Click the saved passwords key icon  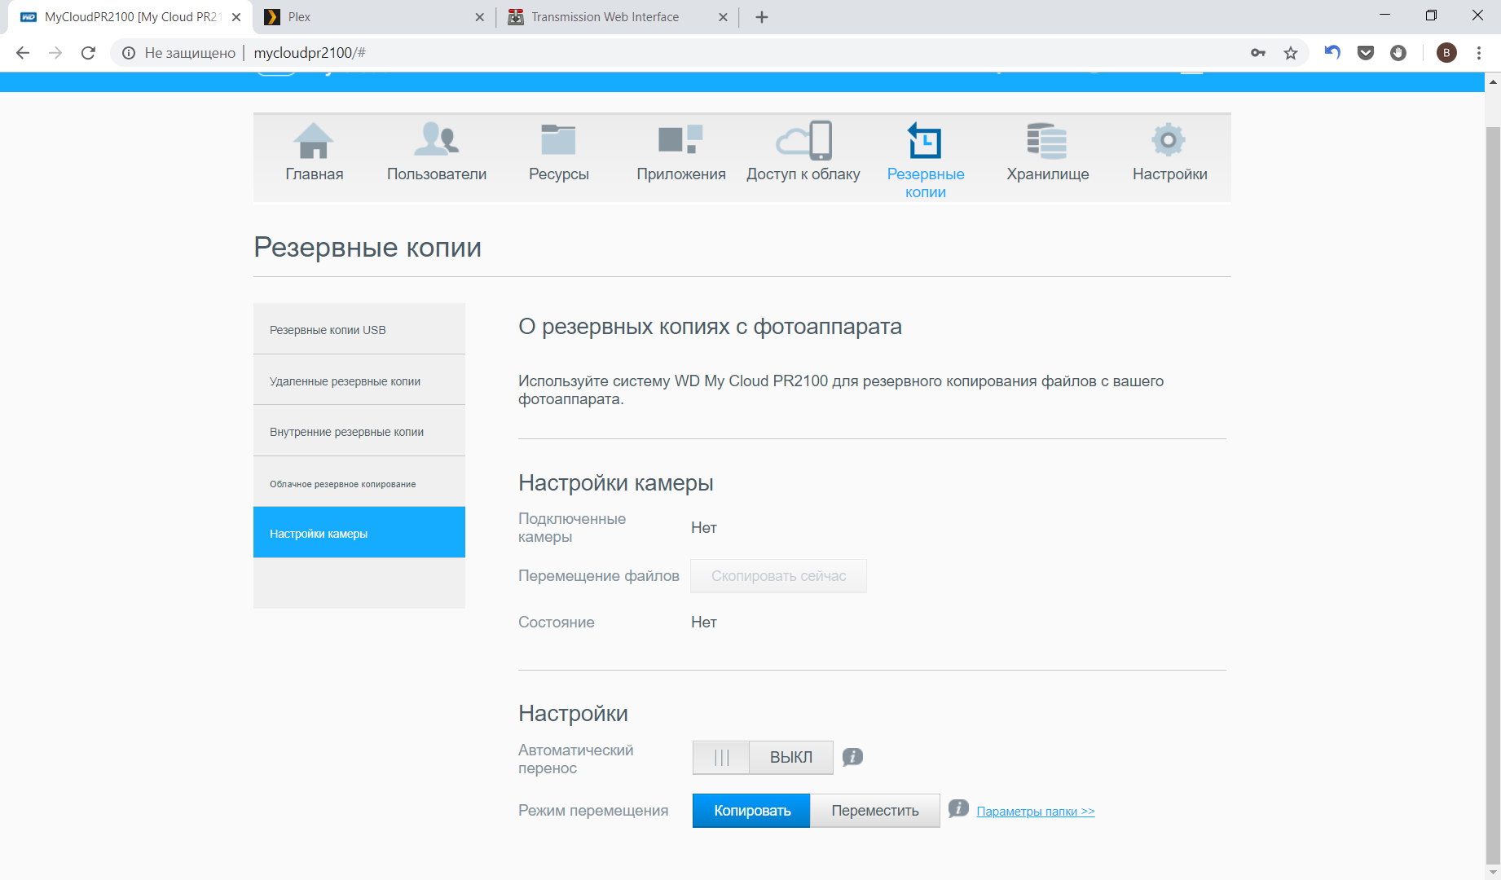pyautogui.click(x=1258, y=53)
